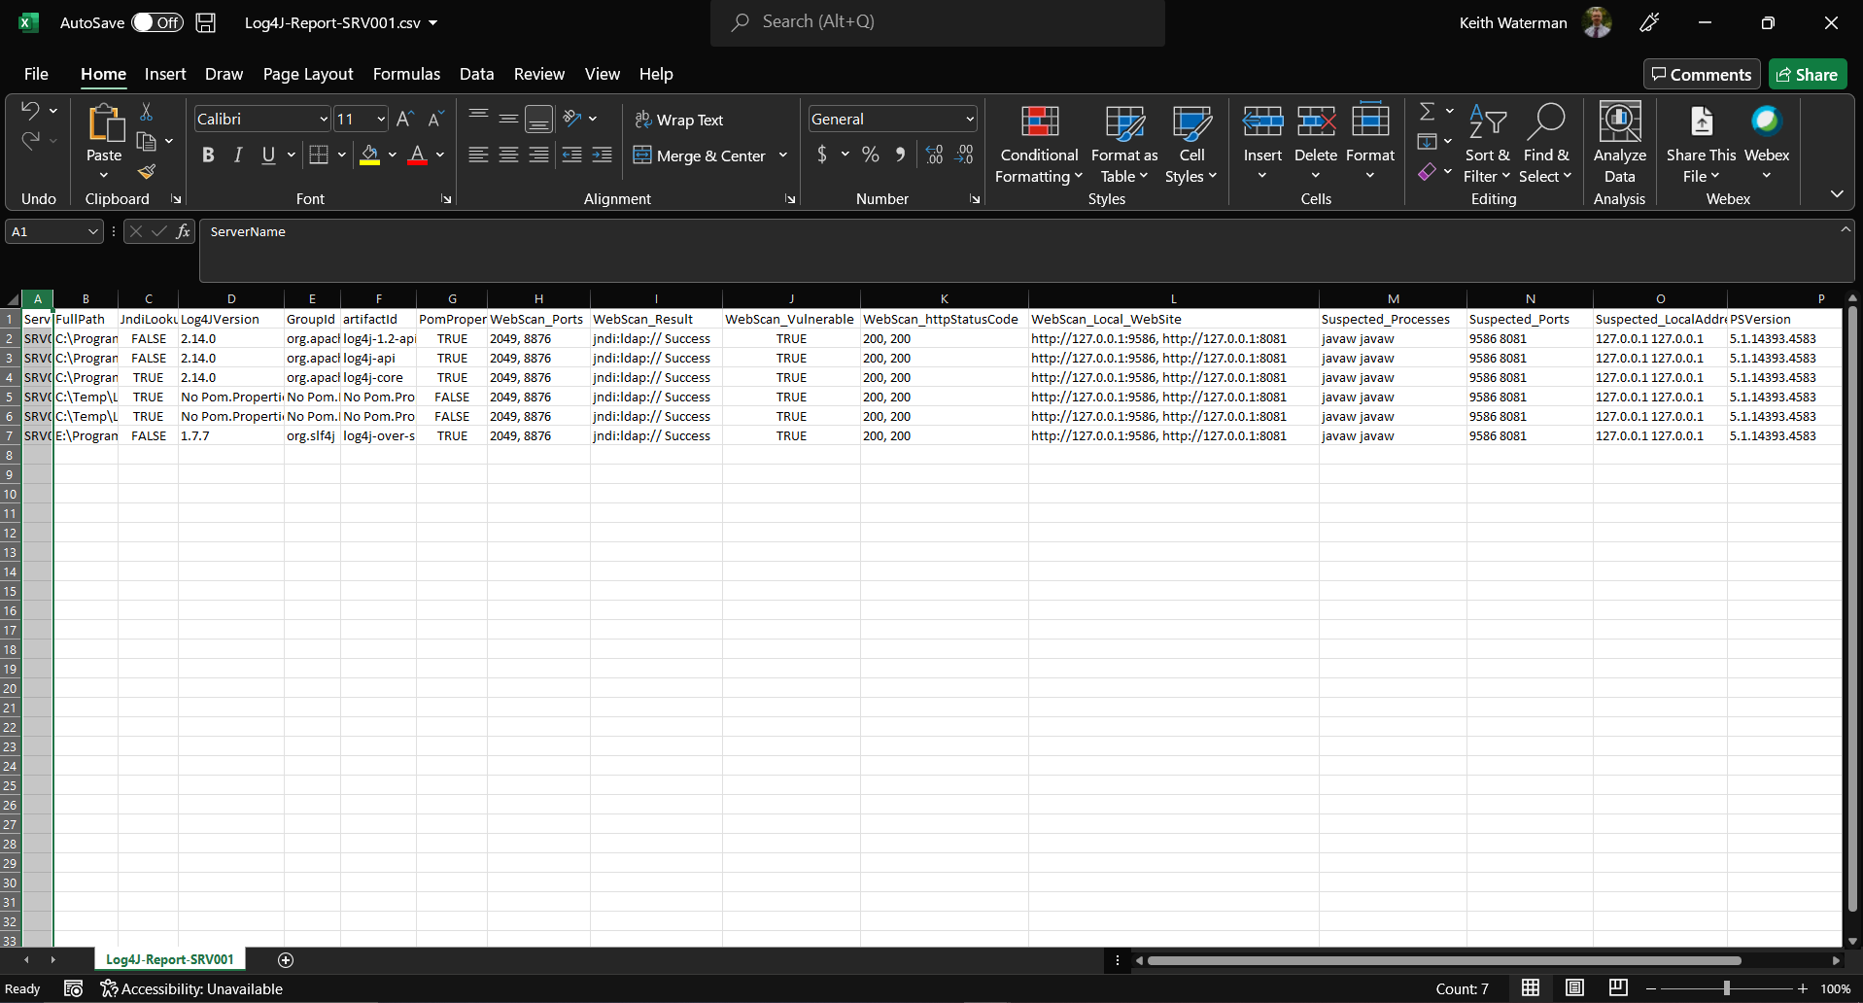This screenshot has height=1003, width=1863.
Task: Toggle the AutoSave switch
Action: [157, 22]
